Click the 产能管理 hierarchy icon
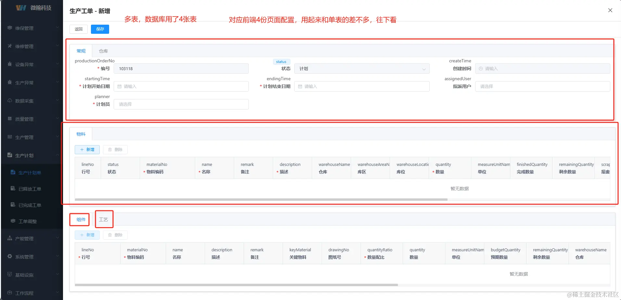 tap(10, 238)
